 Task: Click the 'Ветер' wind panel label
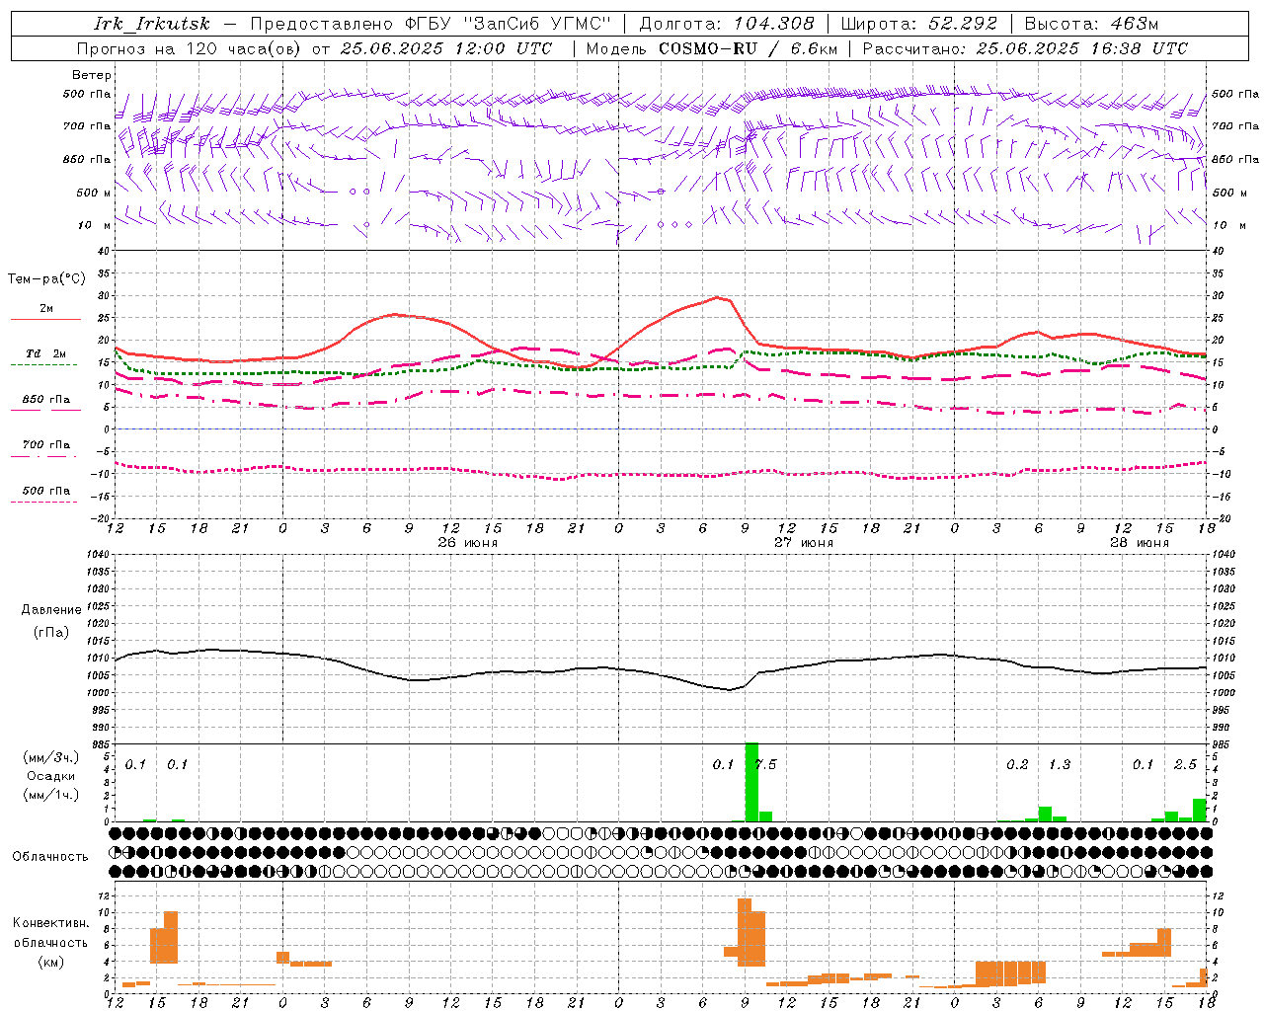[92, 75]
